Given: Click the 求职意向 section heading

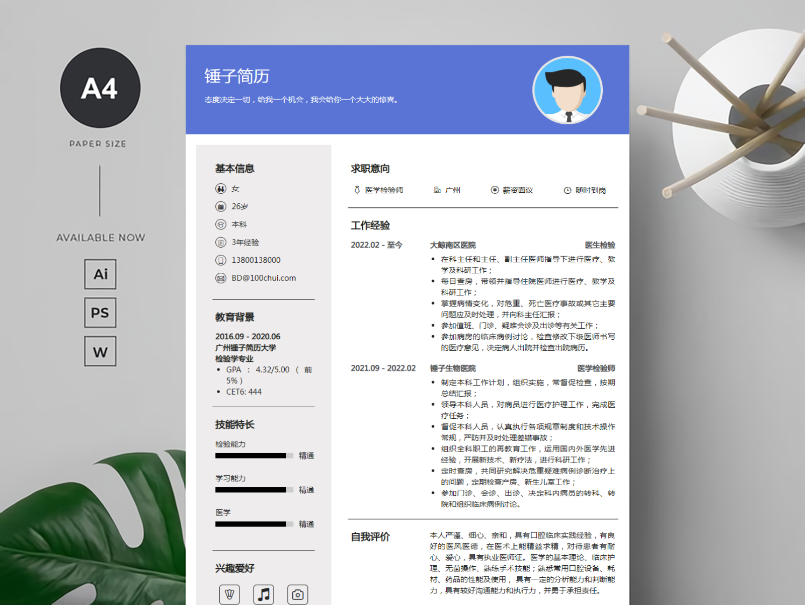Looking at the screenshot, I should pos(370,169).
